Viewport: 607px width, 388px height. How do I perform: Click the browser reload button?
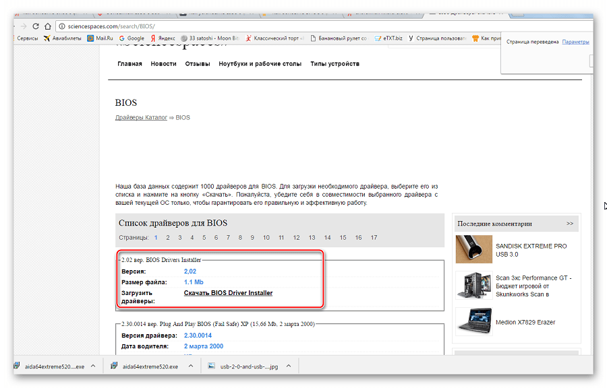pos(36,26)
